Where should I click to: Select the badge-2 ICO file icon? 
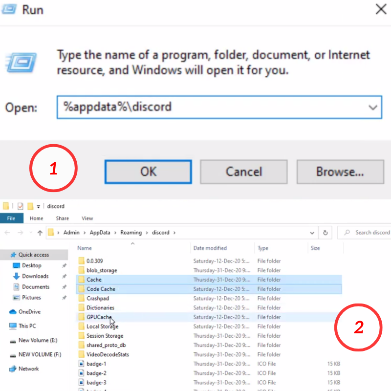click(x=81, y=373)
